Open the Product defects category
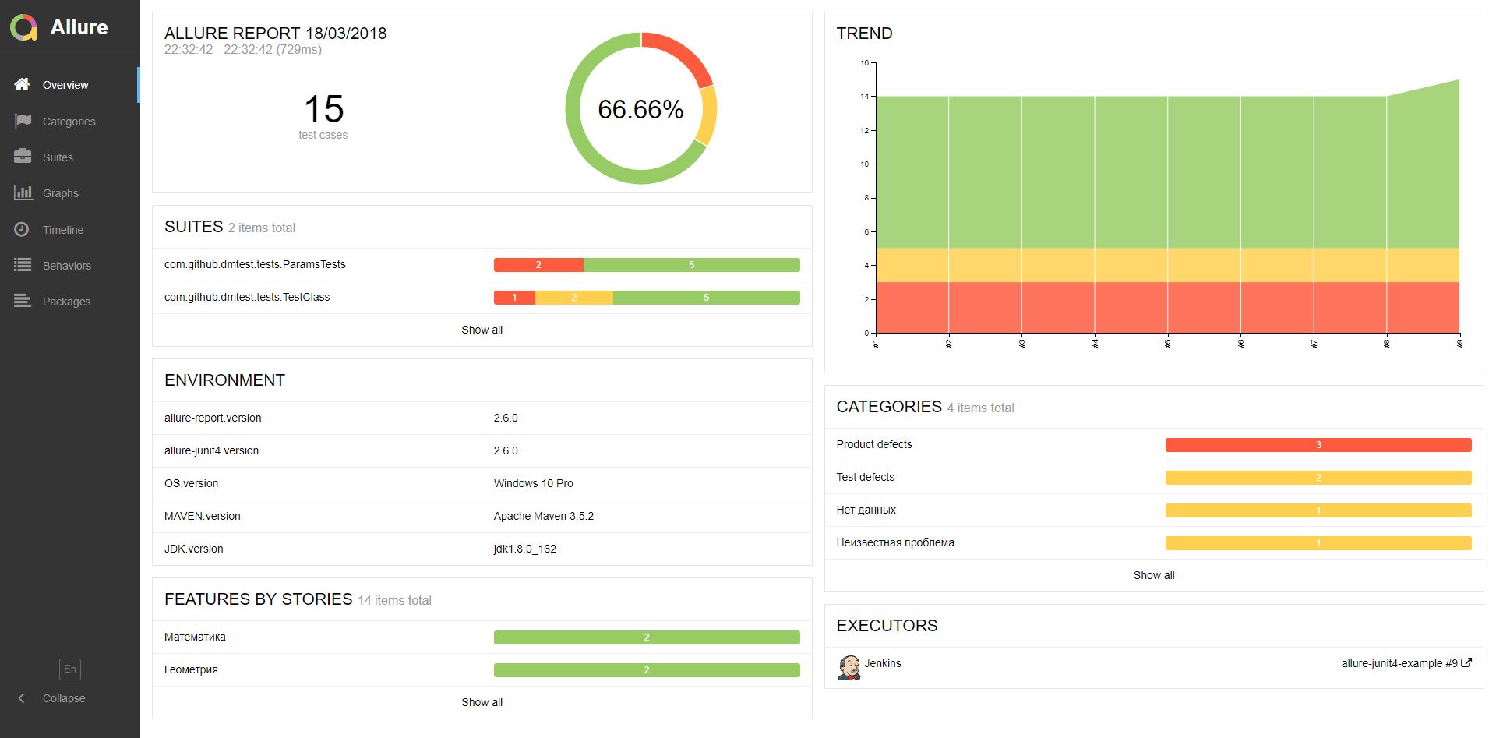The image size is (1496, 738). pos(1154,445)
